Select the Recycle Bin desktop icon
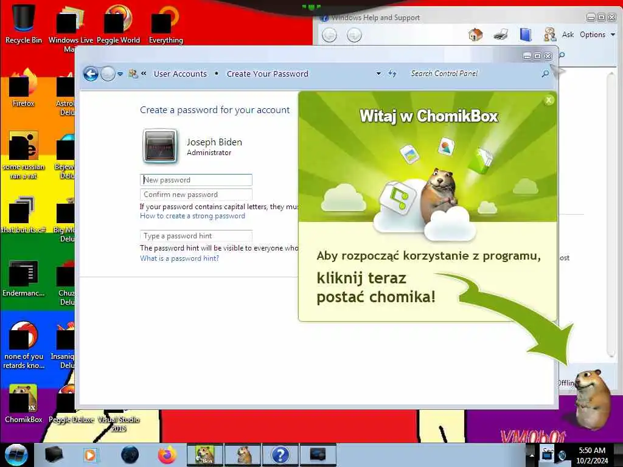Viewport: 623px width, 467px height. [24, 24]
